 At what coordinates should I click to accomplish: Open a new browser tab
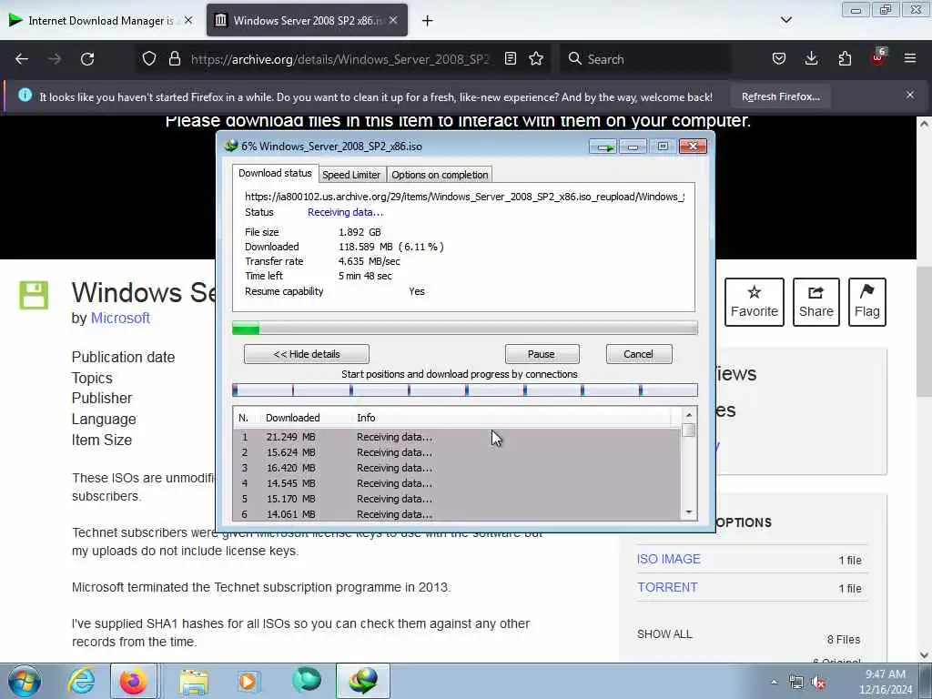click(428, 21)
